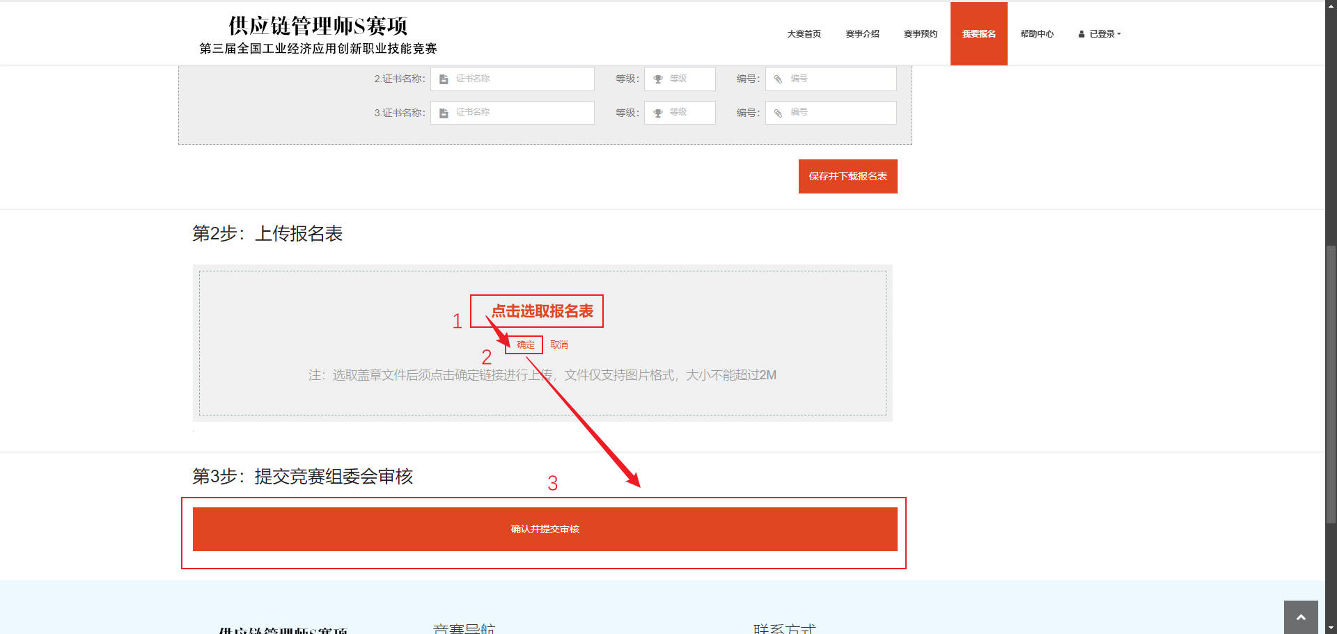Click the trophy icon in row 2 等级
1337x634 pixels.
coord(658,79)
